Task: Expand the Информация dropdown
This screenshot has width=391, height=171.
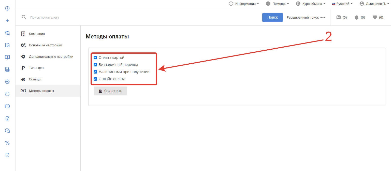Action: (244, 4)
